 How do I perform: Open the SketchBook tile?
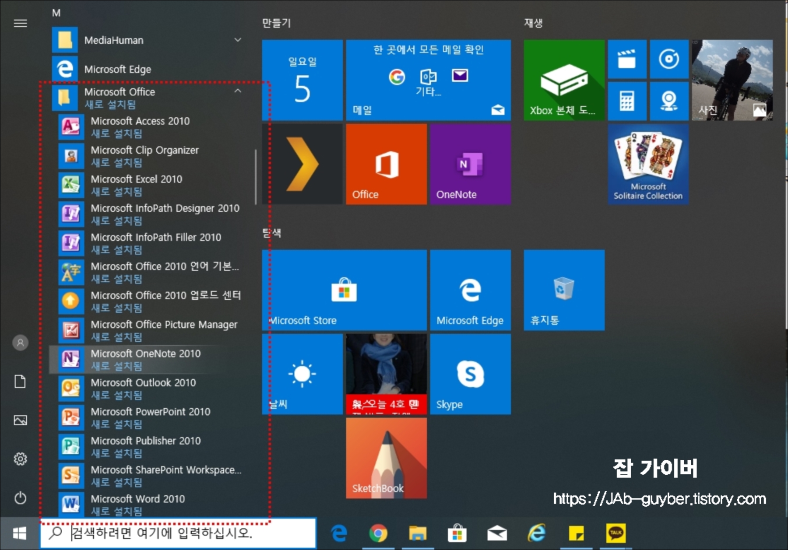coord(386,458)
